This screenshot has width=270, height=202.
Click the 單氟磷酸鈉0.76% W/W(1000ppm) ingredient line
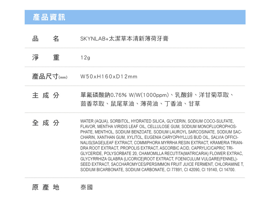tap(157, 95)
